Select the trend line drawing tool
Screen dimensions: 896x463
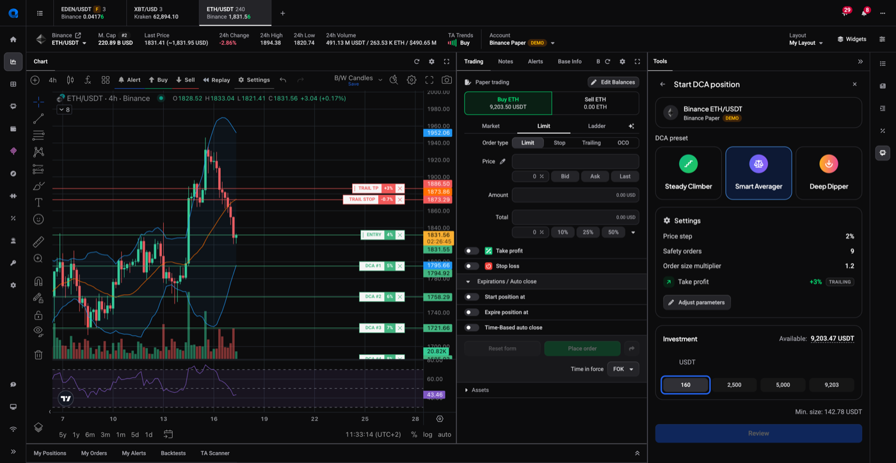point(38,119)
